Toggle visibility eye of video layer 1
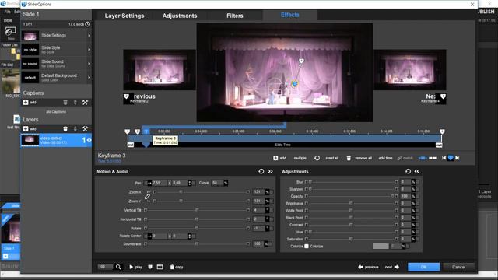The width and height of the screenshot is (498, 280). [x=89, y=140]
